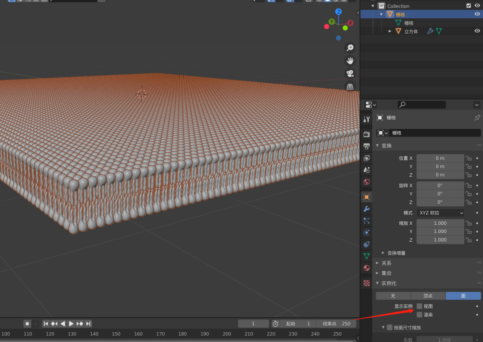Open the 模式 XYZ 欧拉 dropdown

[441, 213]
